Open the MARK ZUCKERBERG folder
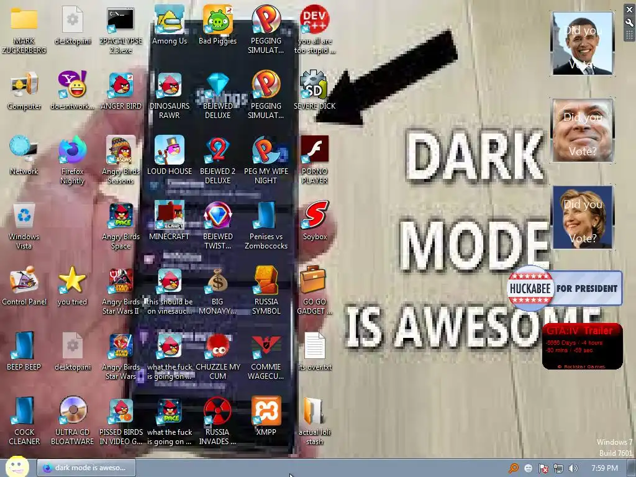The image size is (636, 477). click(24, 30)
